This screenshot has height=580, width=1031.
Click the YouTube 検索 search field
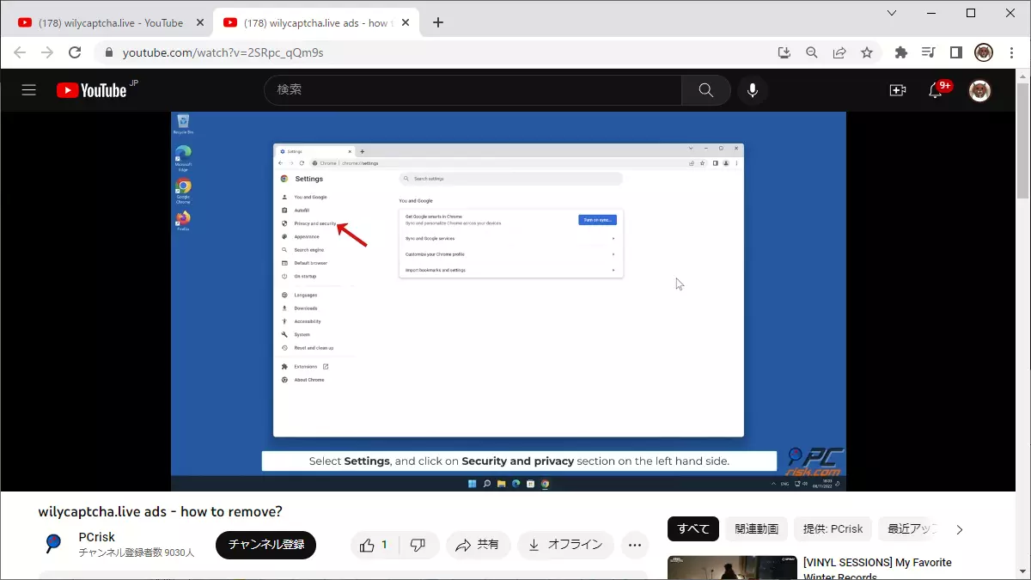[x=473, y=90]
